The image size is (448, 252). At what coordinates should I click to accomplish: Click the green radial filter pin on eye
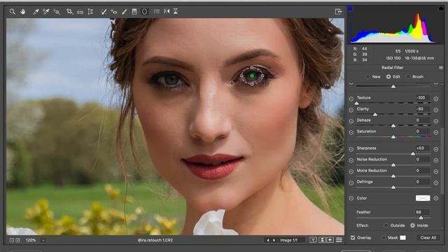(x=252, y=76)
